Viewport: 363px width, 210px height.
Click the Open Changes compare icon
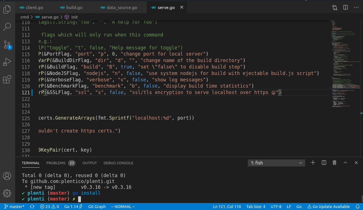click(x=335, y=8)
